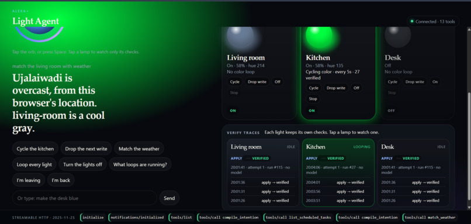471x224 pixels.
Task: Click the 20:01:26 Desk trace row
Action: point(413,200)
